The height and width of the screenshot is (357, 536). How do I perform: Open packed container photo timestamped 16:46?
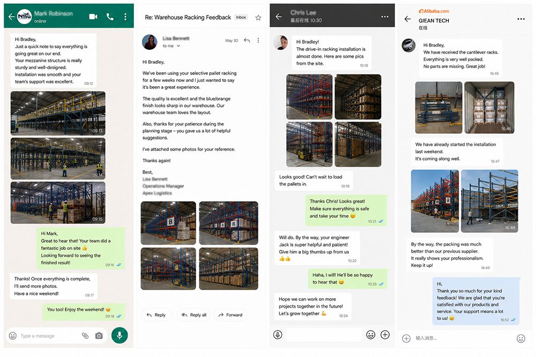click(x=489, y=108)
